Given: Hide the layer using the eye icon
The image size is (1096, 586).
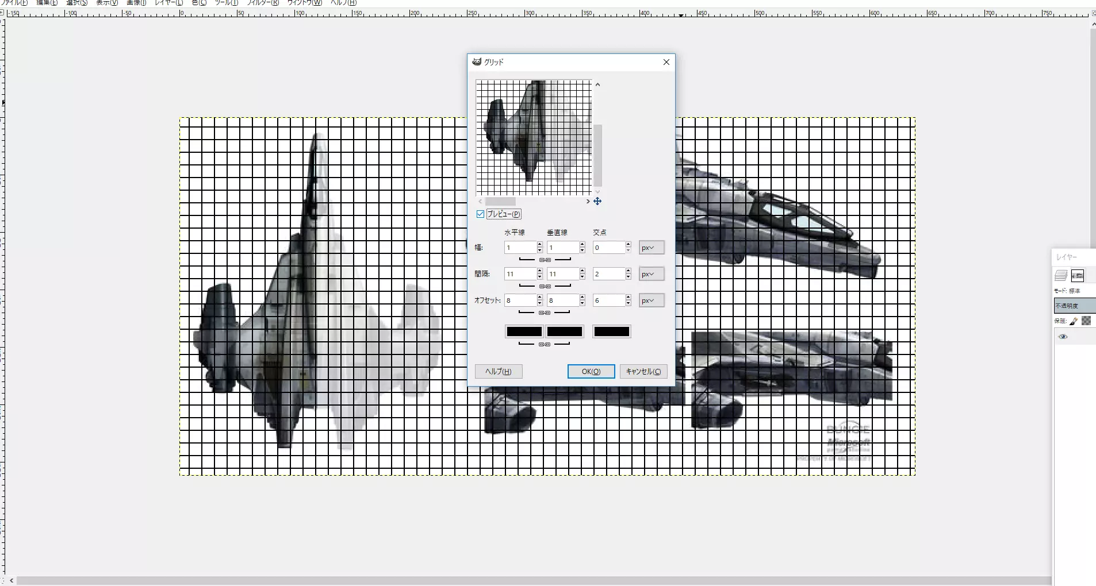Looking at the screenshot, I should pos(1063,337).
